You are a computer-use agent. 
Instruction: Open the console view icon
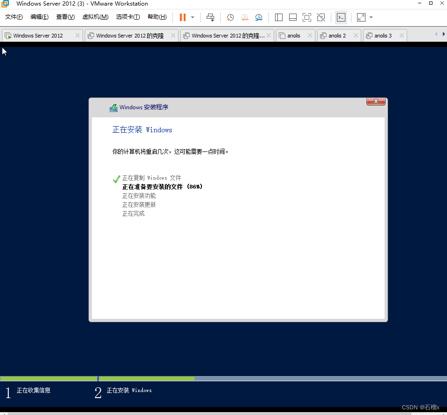(341, 17)
